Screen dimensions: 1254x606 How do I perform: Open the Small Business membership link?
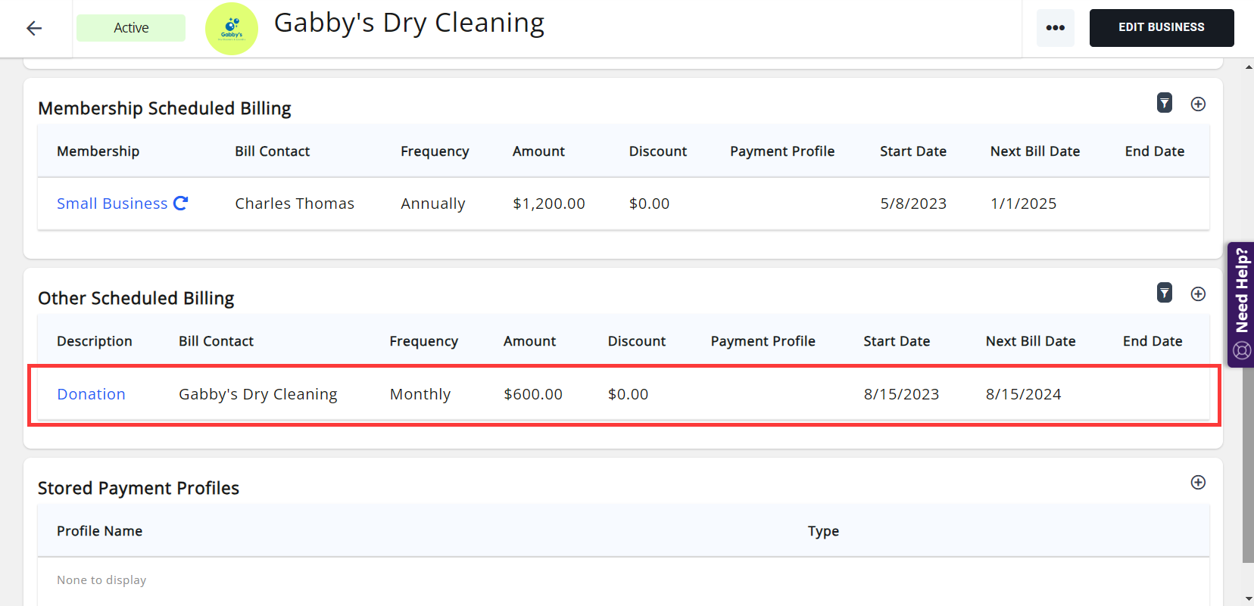(x=112, y=204)
